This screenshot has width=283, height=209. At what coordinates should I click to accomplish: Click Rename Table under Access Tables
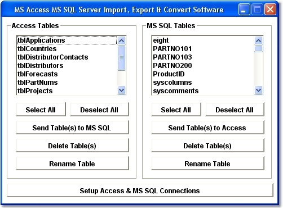point(72,163)
